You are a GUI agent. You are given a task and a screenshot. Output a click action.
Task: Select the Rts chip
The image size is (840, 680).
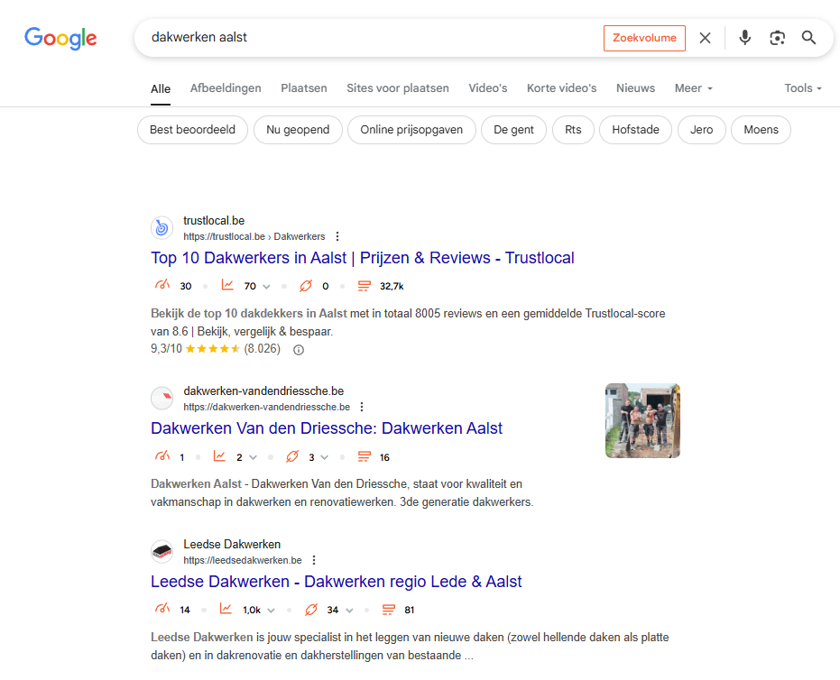573,130
